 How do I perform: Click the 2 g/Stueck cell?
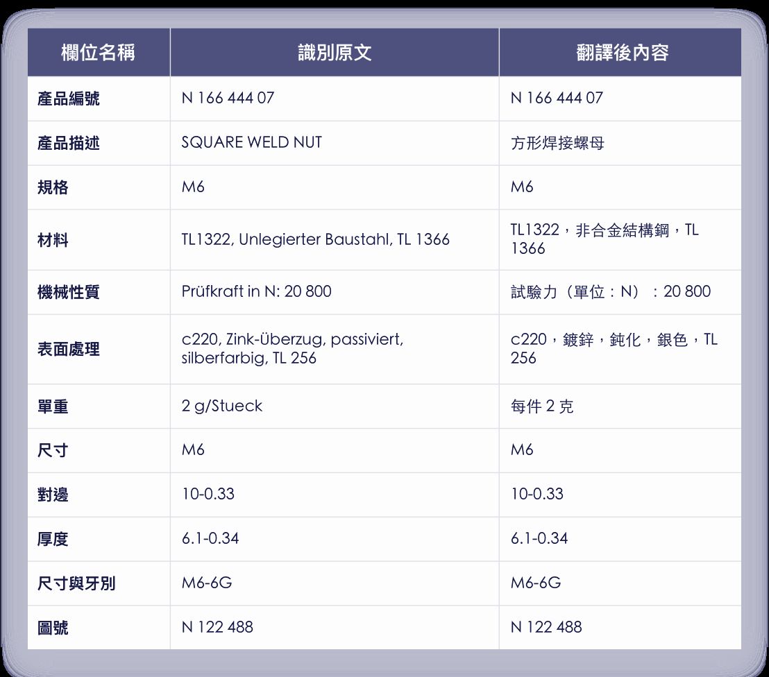(335, 406)
